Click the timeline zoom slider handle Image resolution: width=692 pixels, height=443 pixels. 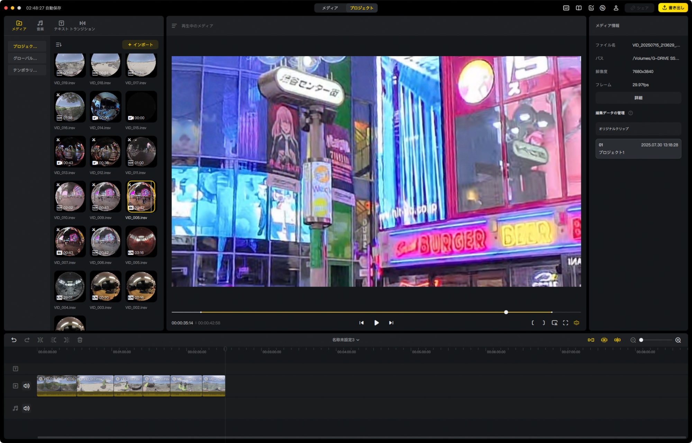click(641, 340)
